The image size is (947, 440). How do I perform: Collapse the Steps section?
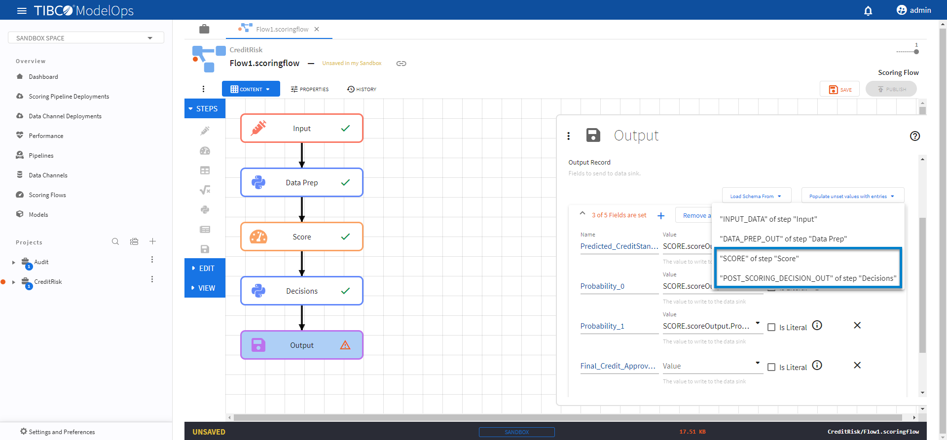(x=205, y=109)
